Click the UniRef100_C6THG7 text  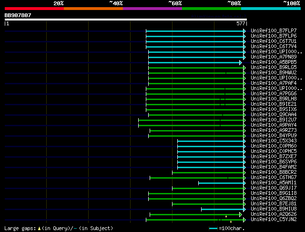tap(274, 178)
